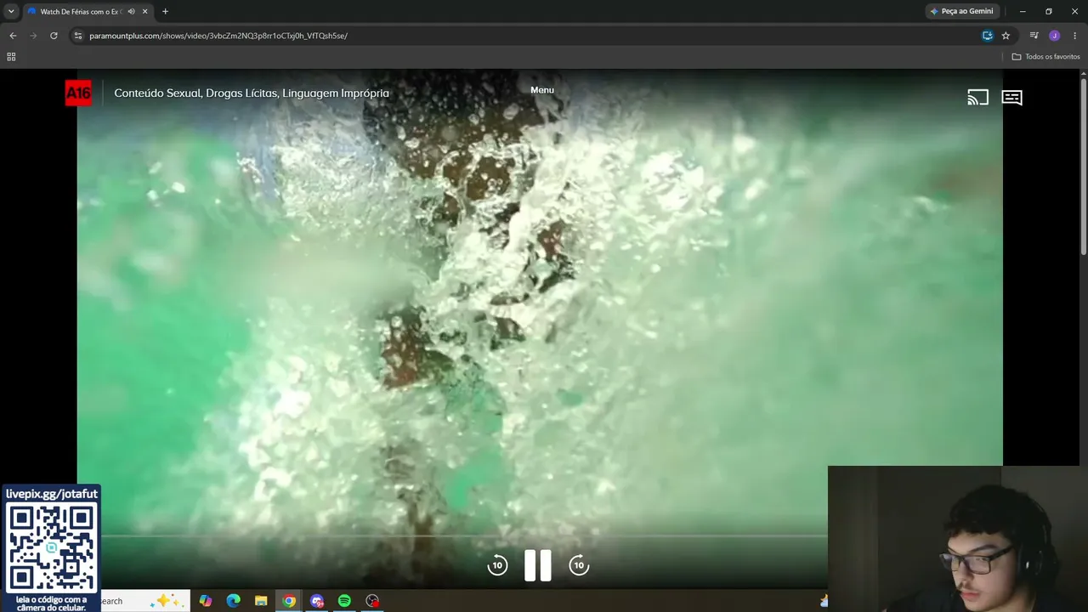Open Spotify from the taskbar
1088x612 pixels.
pos(344,601)
